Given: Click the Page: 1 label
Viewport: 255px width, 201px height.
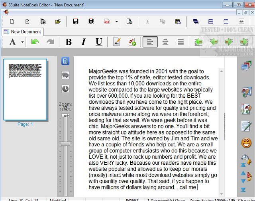Looking at the screenshot, I should pos(25,124).
